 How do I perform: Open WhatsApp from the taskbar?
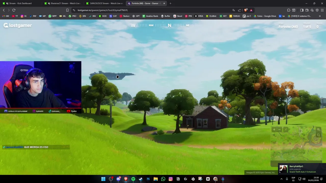(163, 179)
